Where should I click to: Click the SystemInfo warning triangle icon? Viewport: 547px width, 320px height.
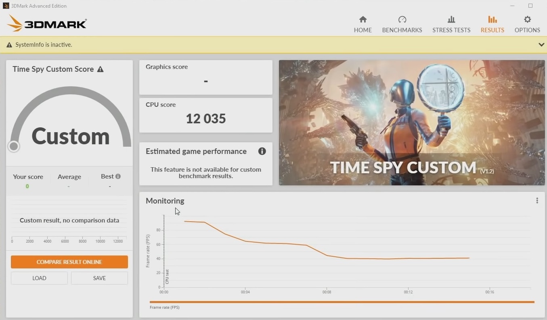pos(9,45)
